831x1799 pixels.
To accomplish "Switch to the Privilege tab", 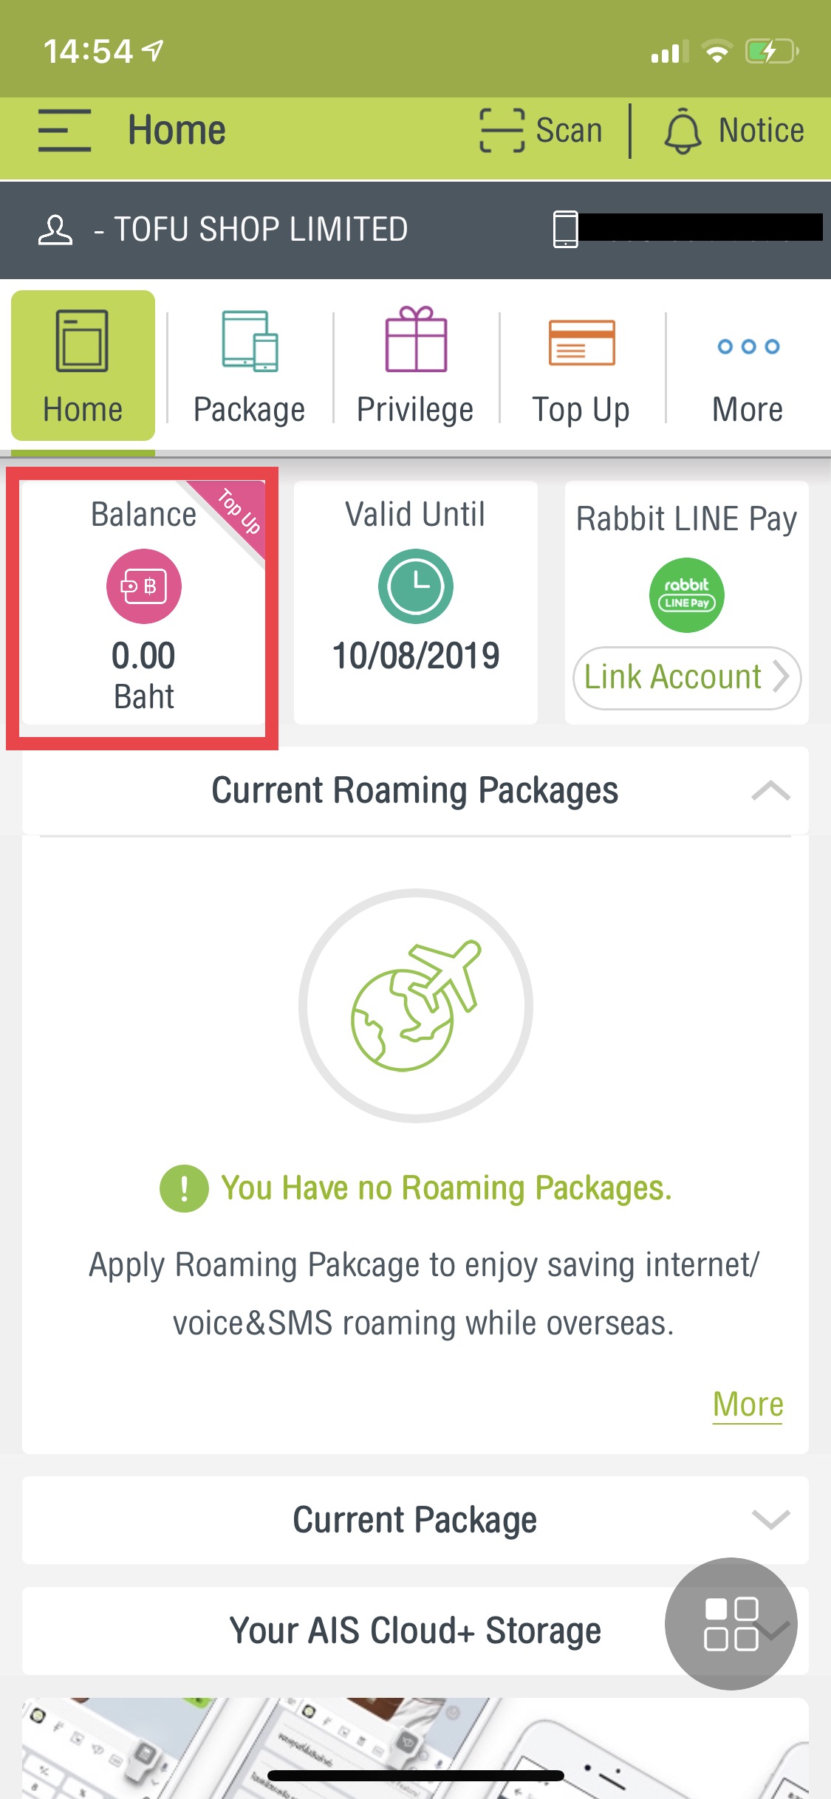I will tap(415, 367).
